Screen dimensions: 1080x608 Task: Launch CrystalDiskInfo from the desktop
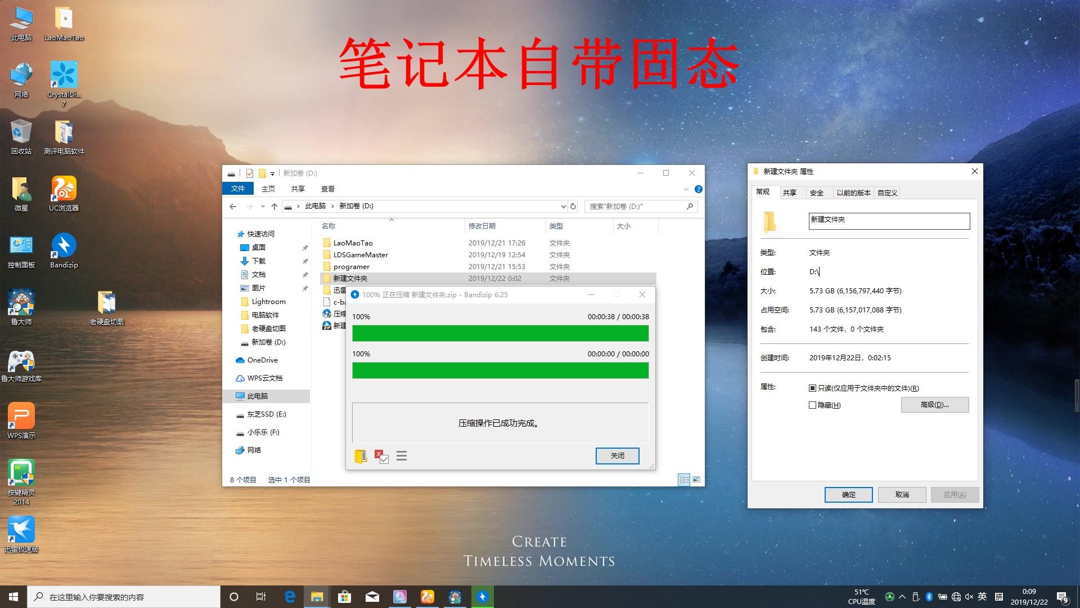point(64,76)
